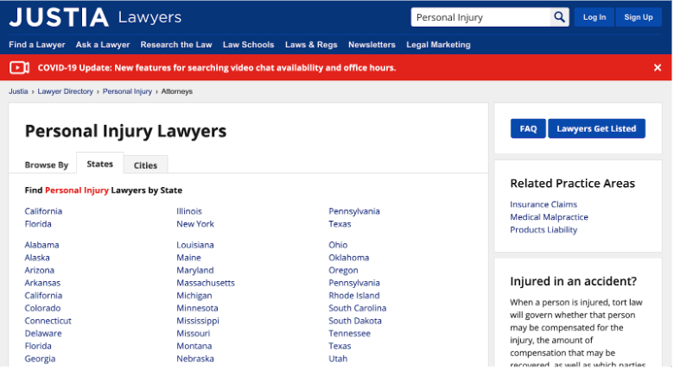
Task: Open Insurance Claims practice area
Action: coord(544,204)
